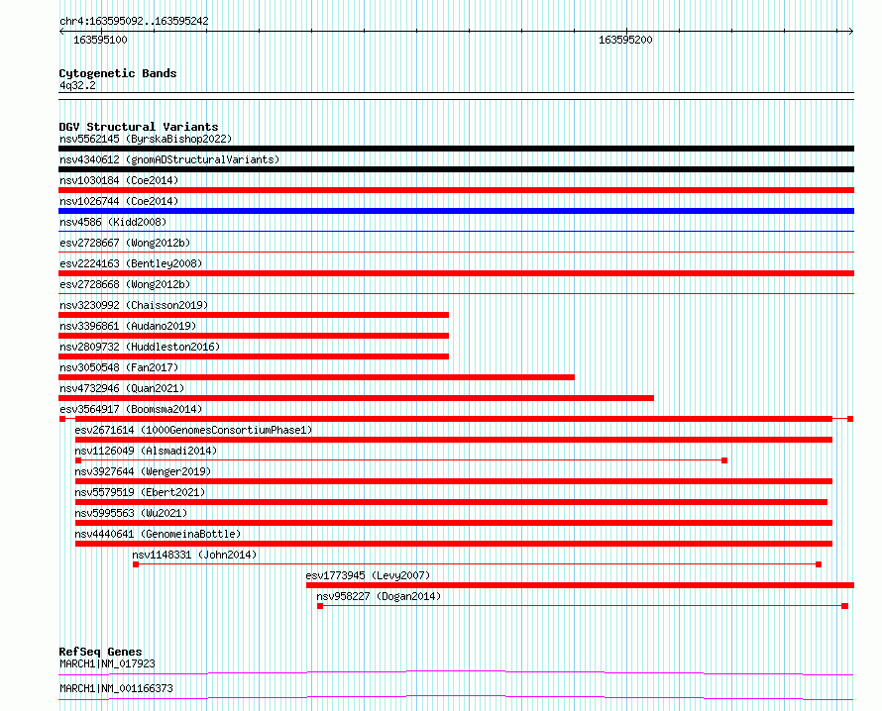Click the red bar of nsv3927644
Image resolution: width=882 pixels, height=711 pixels.
[x=453, y=481]
